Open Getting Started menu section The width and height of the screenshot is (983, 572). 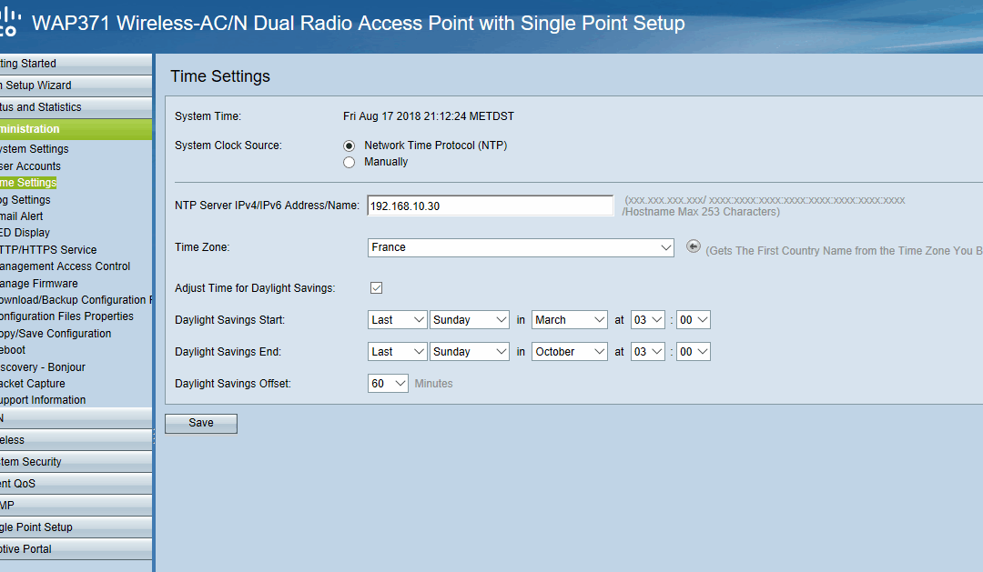pyautogui.click(x=76, y=64)
